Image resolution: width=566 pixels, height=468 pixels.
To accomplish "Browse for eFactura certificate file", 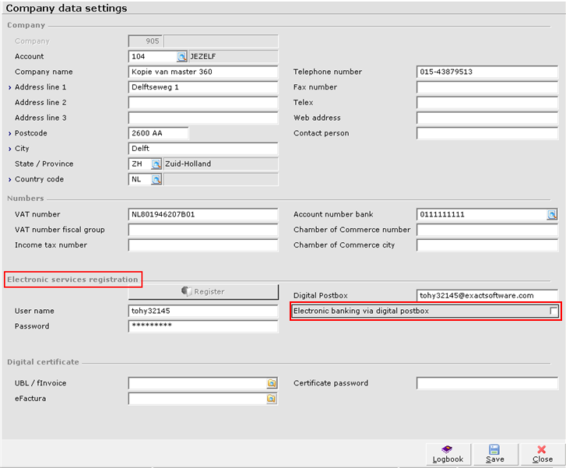I will click(272, 399).
